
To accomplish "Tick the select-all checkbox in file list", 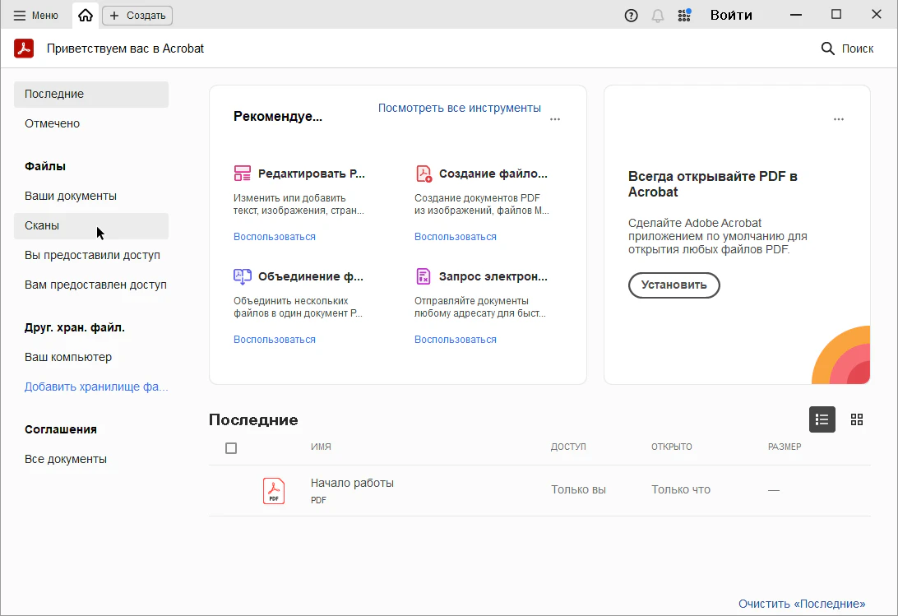I will tap(231, 448).
